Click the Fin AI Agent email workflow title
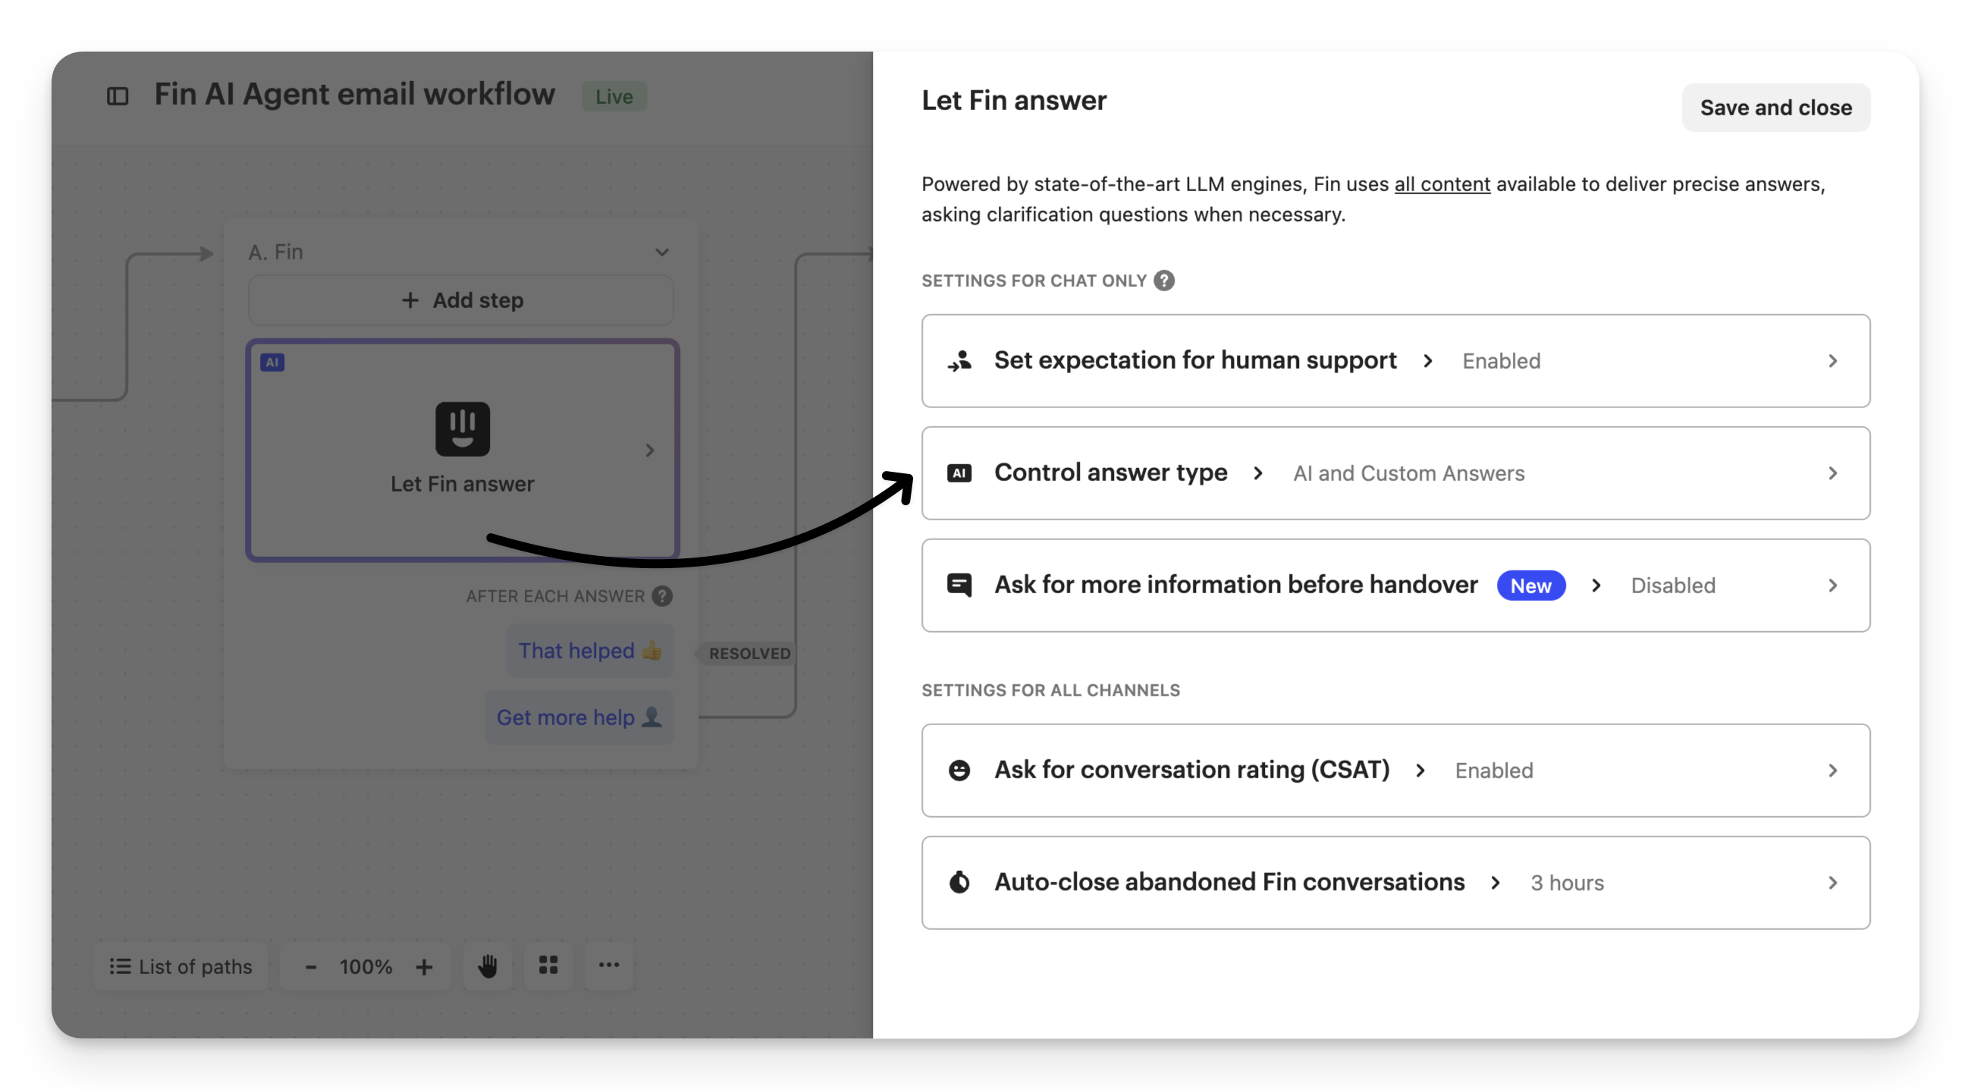The width and height of the screenshot is (1971, 1090). tap(354, 94)
